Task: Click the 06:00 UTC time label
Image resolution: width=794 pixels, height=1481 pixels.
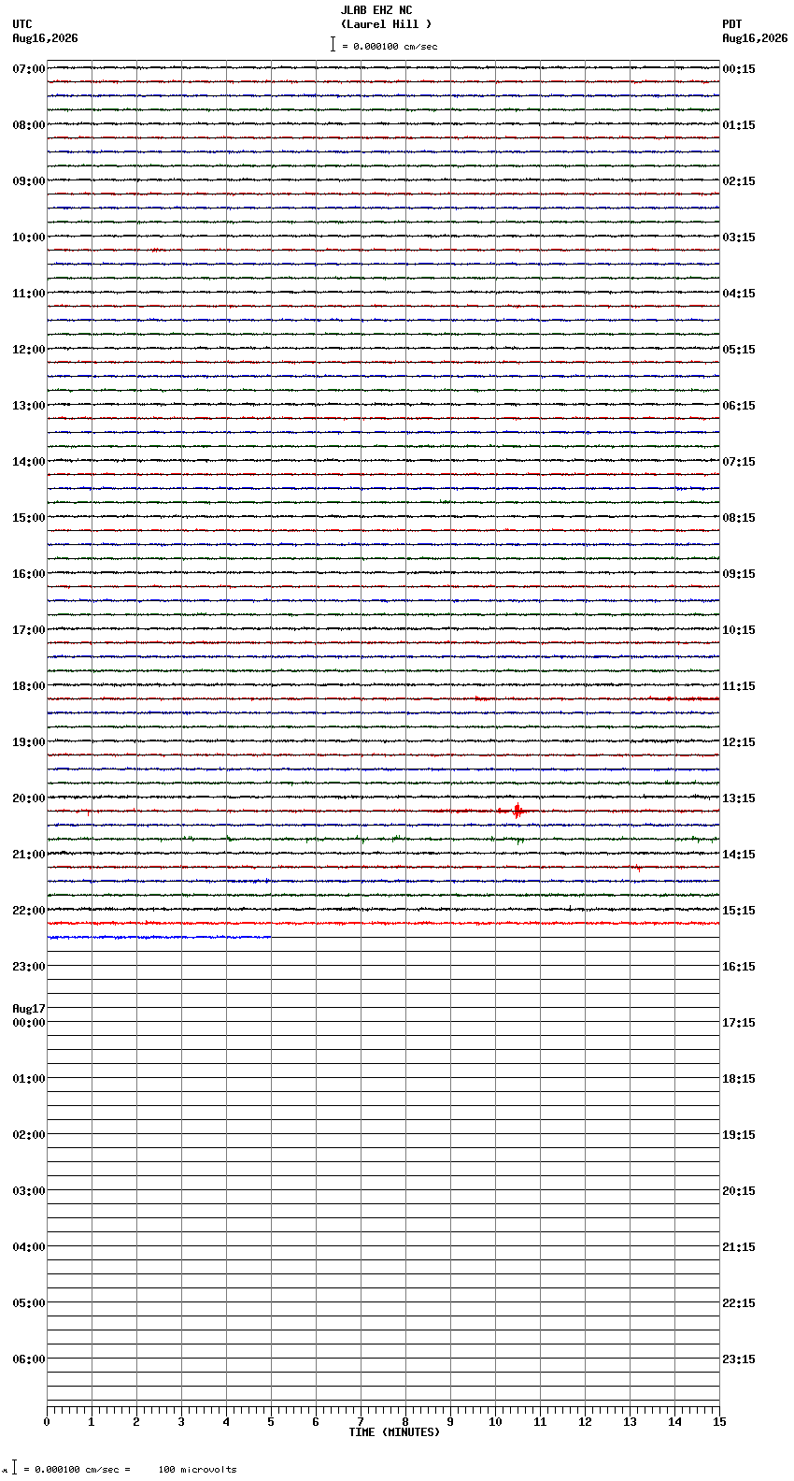Action: 29,1359
